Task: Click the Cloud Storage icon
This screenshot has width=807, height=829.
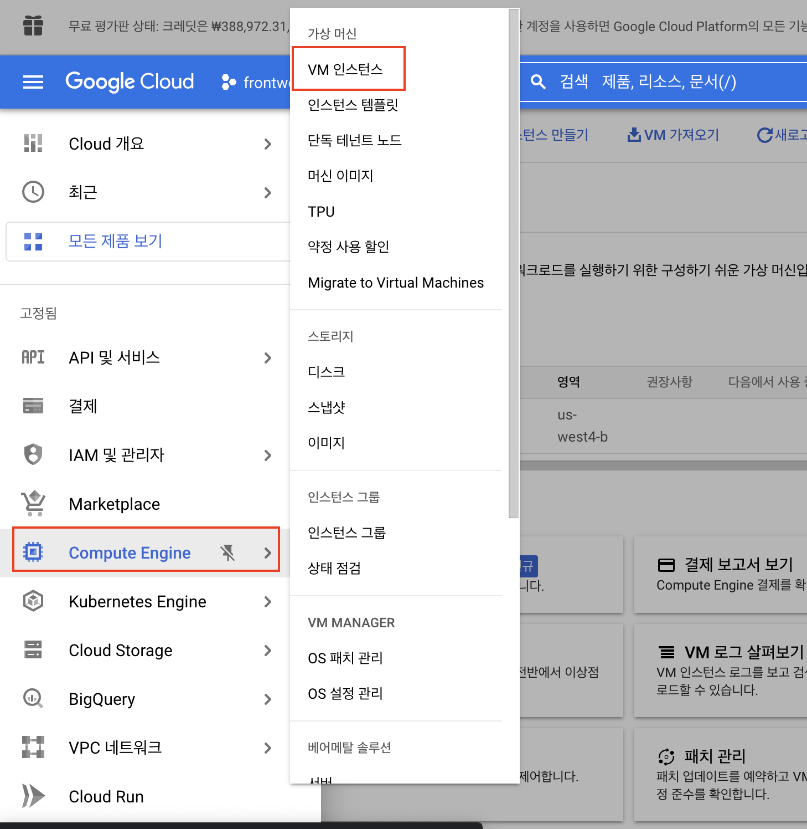Action: tap(33, 649)
